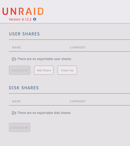Screen dimensions: 130x146
Task: Click the Comment column header in User Shares
Action: pyautogui.click(x=78, y=47)
